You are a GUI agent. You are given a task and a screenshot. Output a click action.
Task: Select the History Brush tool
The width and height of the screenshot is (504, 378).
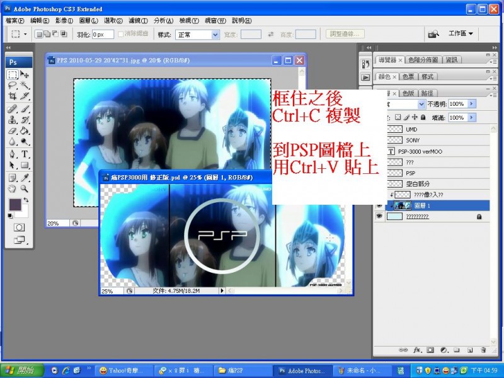pos(25,120)
